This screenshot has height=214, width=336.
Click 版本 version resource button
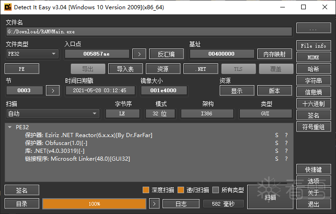(x=275, y=91)
